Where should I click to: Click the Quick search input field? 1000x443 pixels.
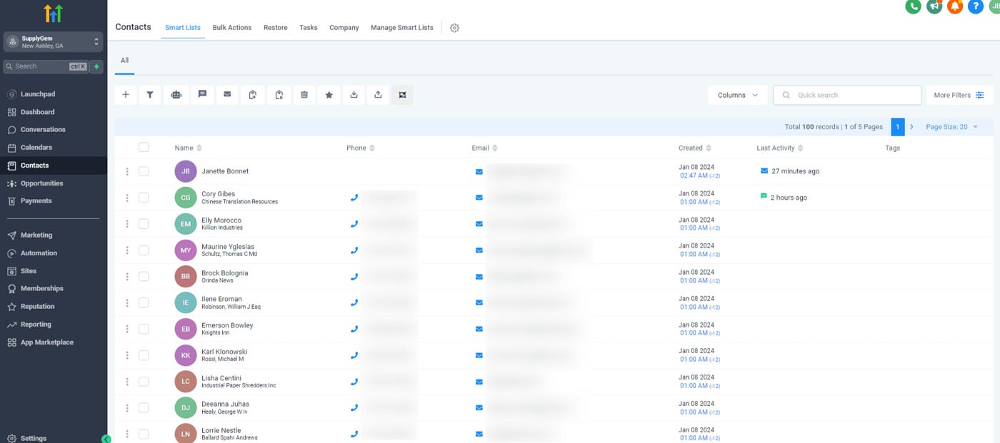point(847,95)
